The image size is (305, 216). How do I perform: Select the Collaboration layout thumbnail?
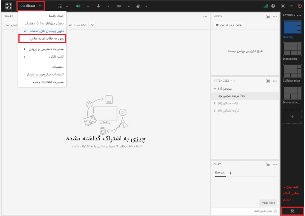[x=292, y=71]
